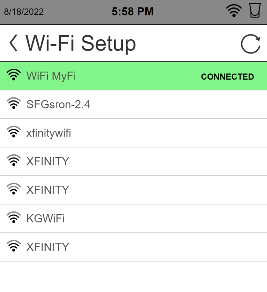The height and width of the screenshot is (292, 267).
Task: Tap the 8/18/2022 date
Action: [24, 12]
